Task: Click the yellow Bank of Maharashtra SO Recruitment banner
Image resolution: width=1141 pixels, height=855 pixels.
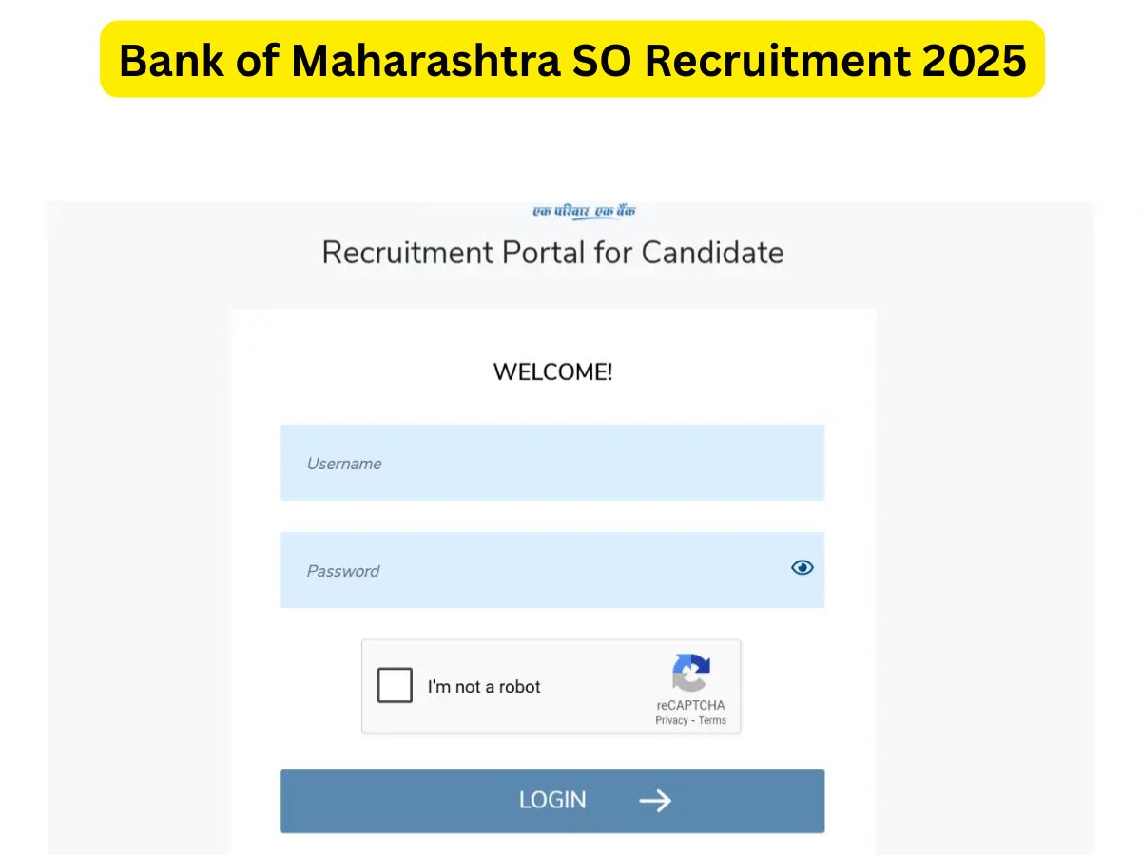Action: 571,59
